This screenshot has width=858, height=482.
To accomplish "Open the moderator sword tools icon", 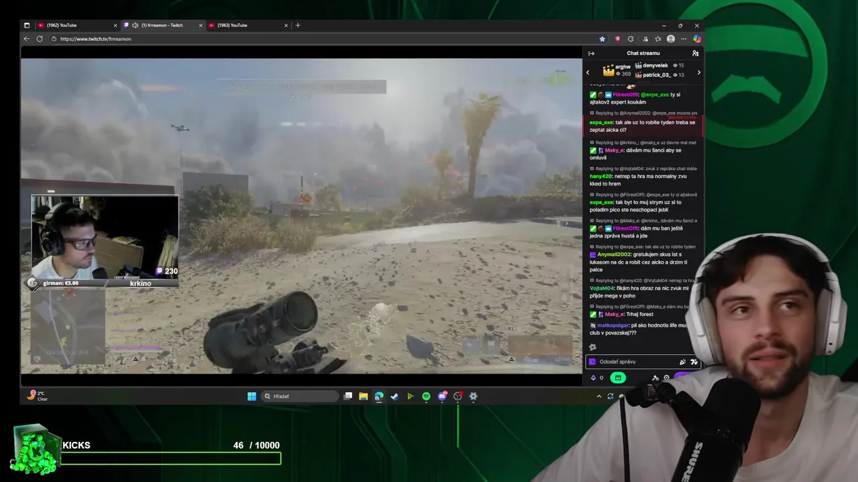I will 656,378.
